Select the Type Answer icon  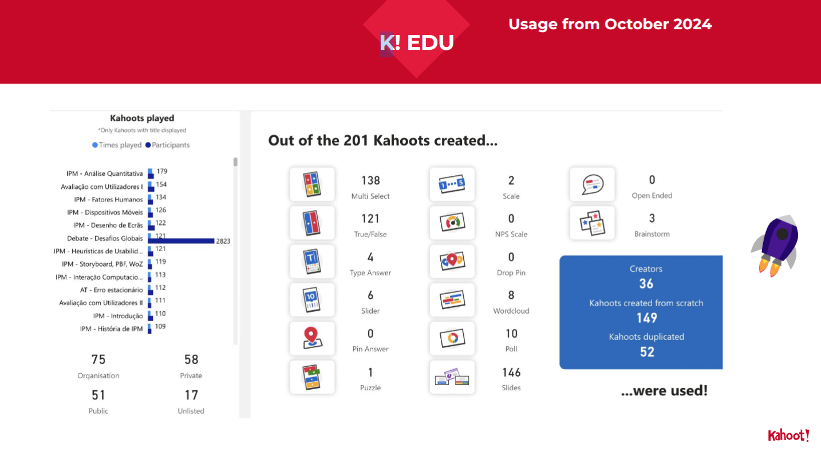(312, 262)
